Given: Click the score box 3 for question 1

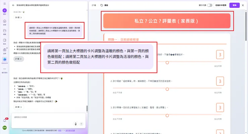Looking at the screenshot, I should click(x=220, y=55).
